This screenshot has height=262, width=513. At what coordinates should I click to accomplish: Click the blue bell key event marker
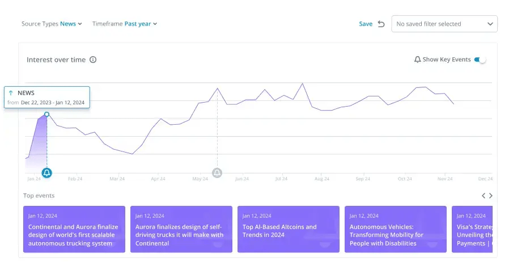(47, 172)
